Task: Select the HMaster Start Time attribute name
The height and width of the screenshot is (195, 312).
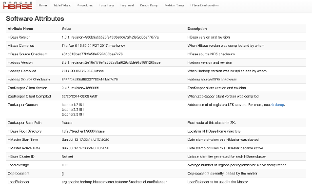Action: tap(23, 139)
